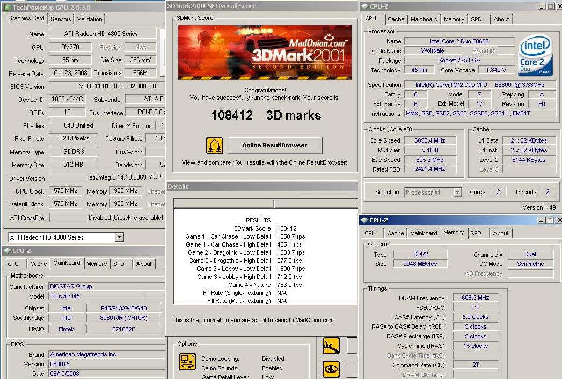
Task: Click the Rated FSB value 2421.4 MHz
Action: pyautogui.click(x=430, y=169)
